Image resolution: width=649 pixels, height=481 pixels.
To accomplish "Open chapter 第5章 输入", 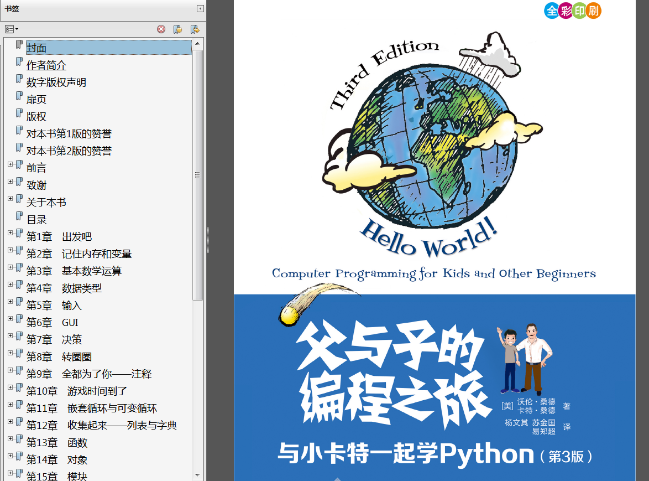I will point(54,306).
